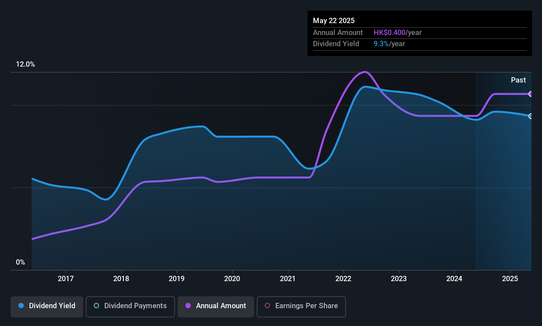Choose the 2024 x-axis year label
Image resolution: width=542 pixels, height=326 pixels.
pos(454,279)
